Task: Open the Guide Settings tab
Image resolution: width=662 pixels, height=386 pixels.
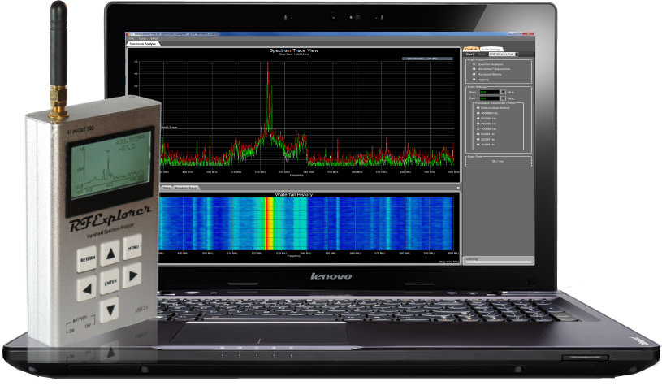Action: tap(491, 50)
